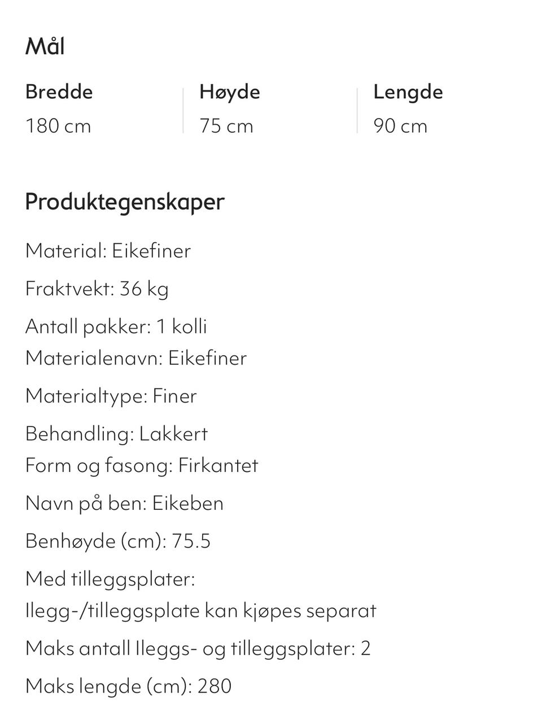This screenshot has height=713, width=542.
Task: Click the Lengde 90 cm measurement
Action: 408,109
